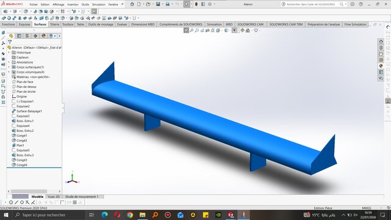Screen dimensions: 391x220
Task: Open the Outils menu
Action: (86, 4)
